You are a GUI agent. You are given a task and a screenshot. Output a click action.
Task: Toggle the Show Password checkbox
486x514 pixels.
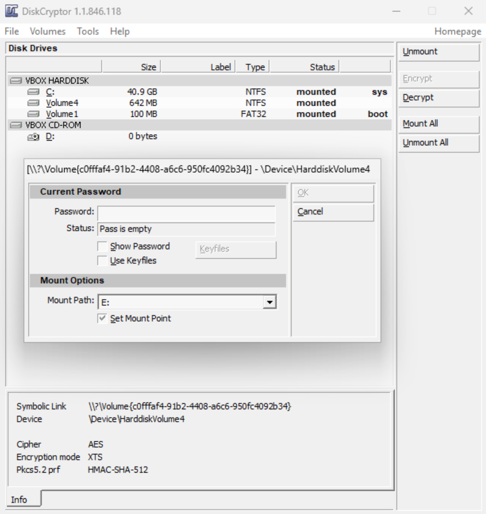pos(102,246)
